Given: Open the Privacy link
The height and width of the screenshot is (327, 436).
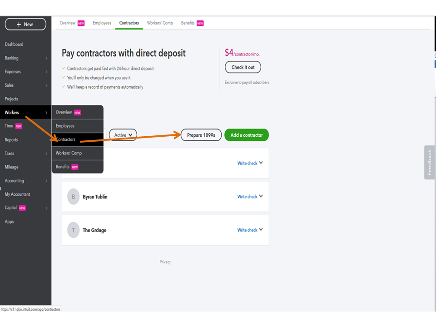Looking at the screenshot, I should click(165, 262).
